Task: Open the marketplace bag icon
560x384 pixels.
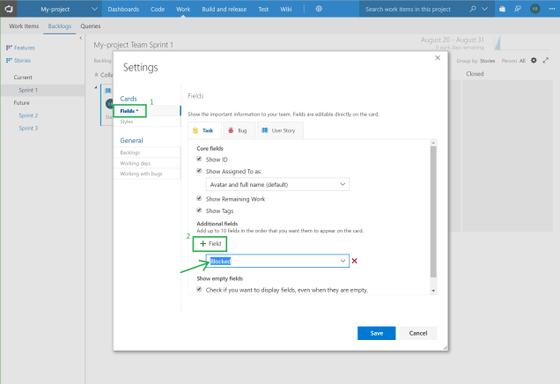Action: pos(501,8)
